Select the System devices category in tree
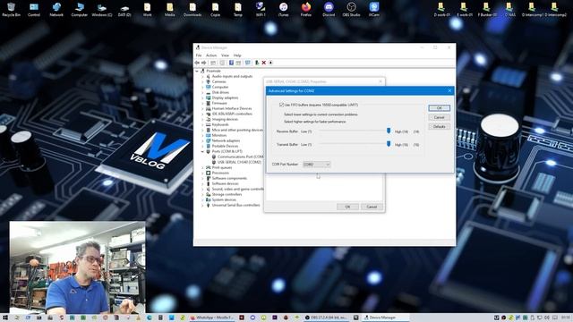 coord(224,199)
